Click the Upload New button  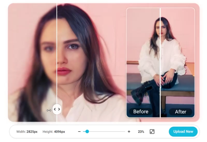click(183, 132)
